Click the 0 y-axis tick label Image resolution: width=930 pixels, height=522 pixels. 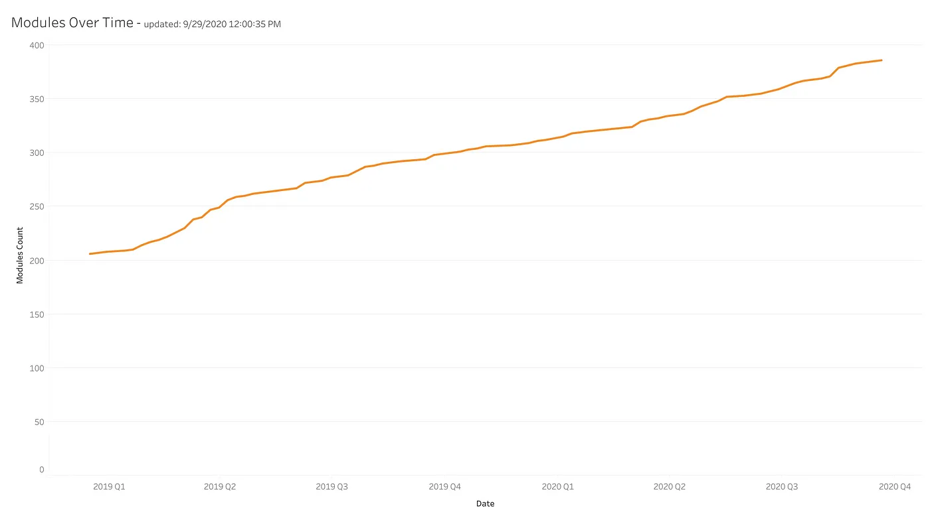point(41,470)
